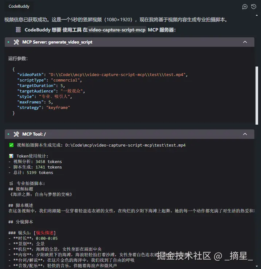
Task: Click the vertical scrollbar thumb
Action: point(257,95)
